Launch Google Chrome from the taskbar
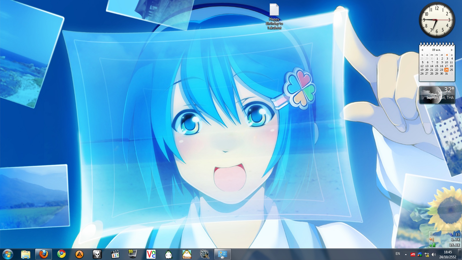The image size is (462, 260). pos(62,254)
